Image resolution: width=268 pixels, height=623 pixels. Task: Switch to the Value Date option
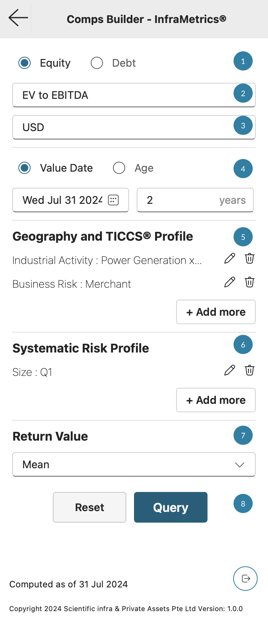25,168
